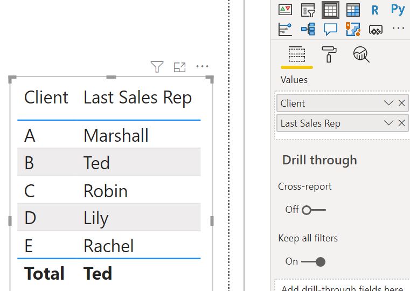The image size is (410, 291).
Task: Grab the right-middle resize handle of table
Action: 212,221
